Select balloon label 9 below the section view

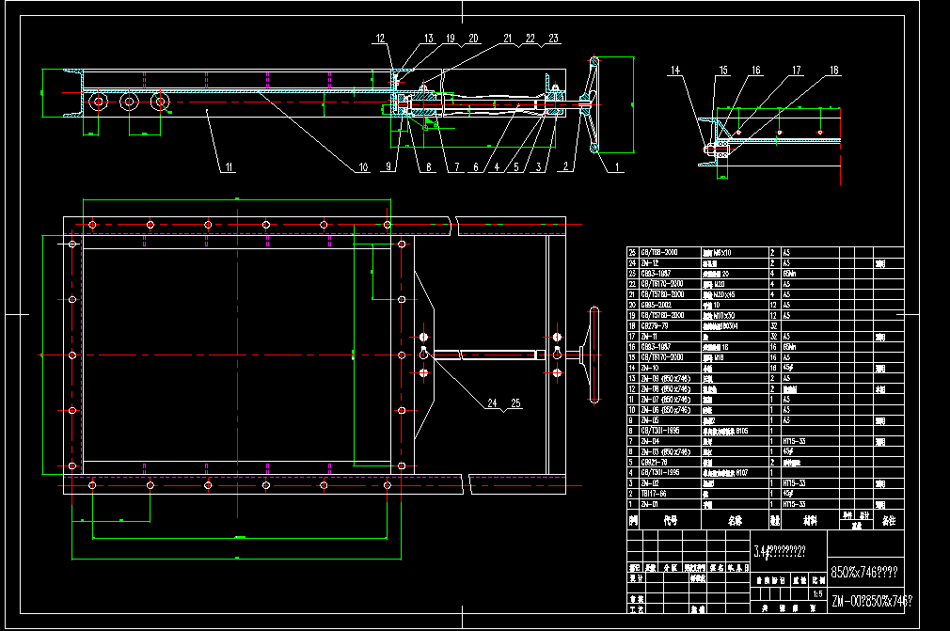(x=388, y=166)
